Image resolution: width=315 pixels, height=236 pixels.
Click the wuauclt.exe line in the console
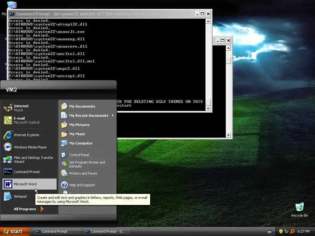coord(46,32)
